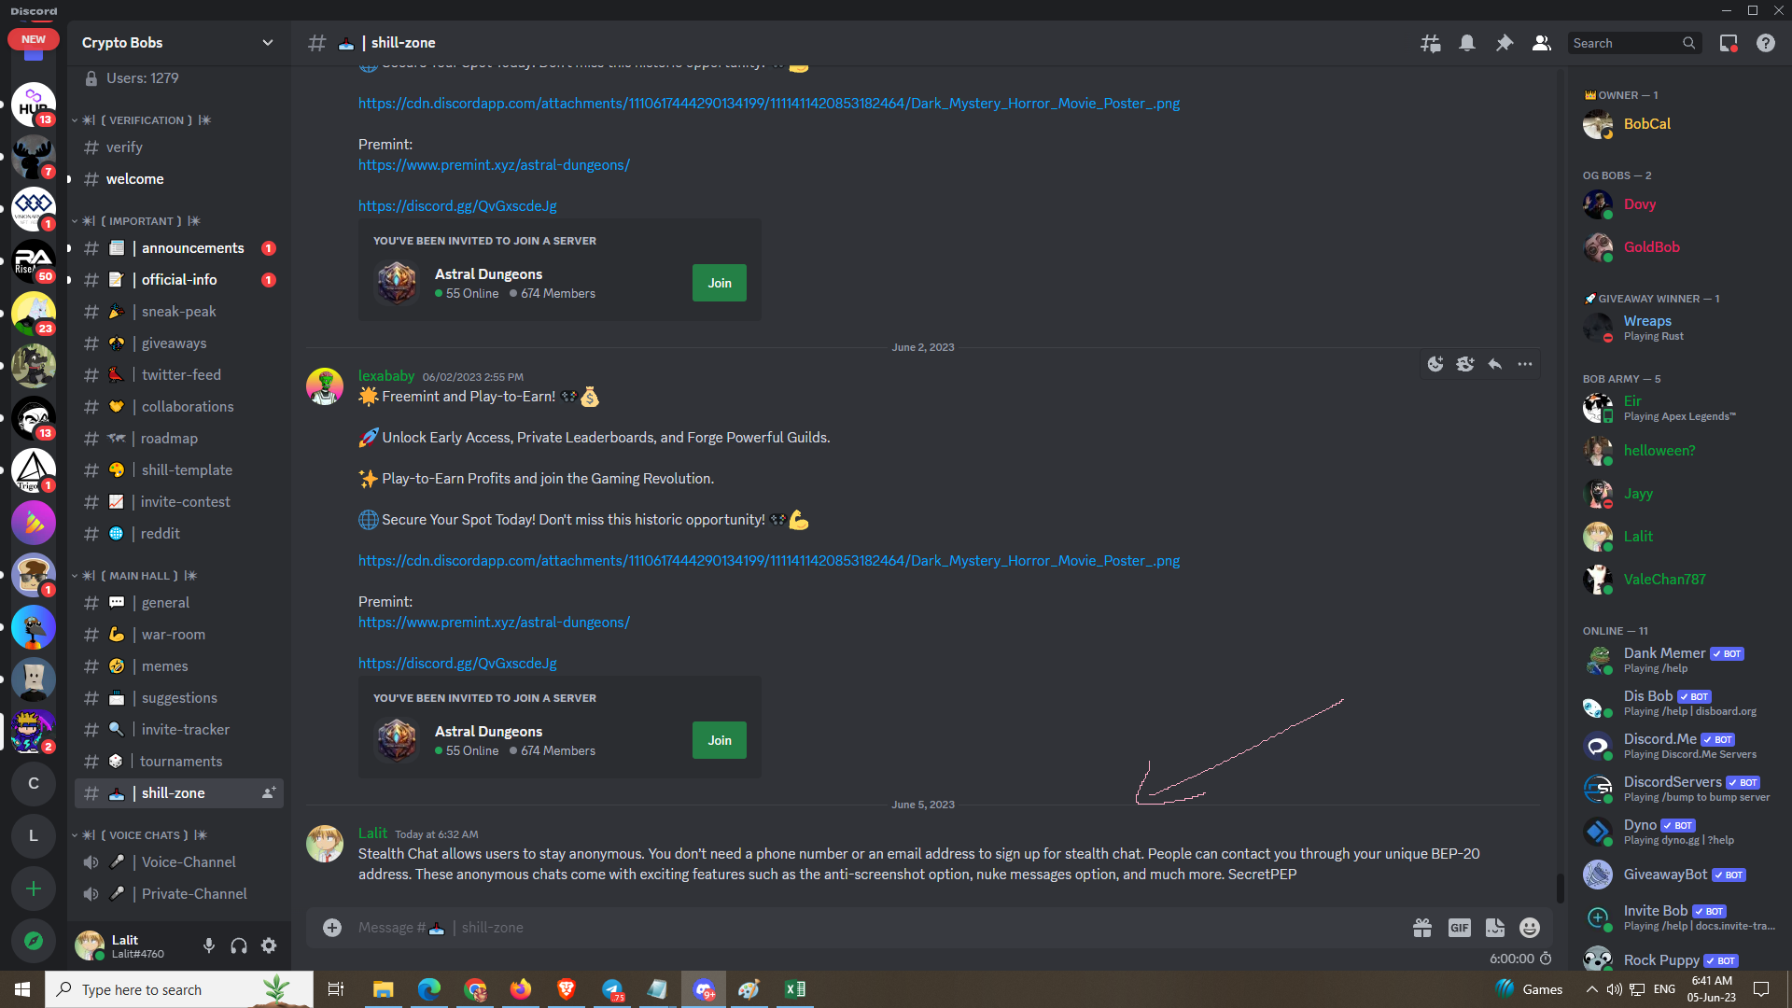Show pinned messages
1792x1008 pixels.
click(x=1505, y=43)
